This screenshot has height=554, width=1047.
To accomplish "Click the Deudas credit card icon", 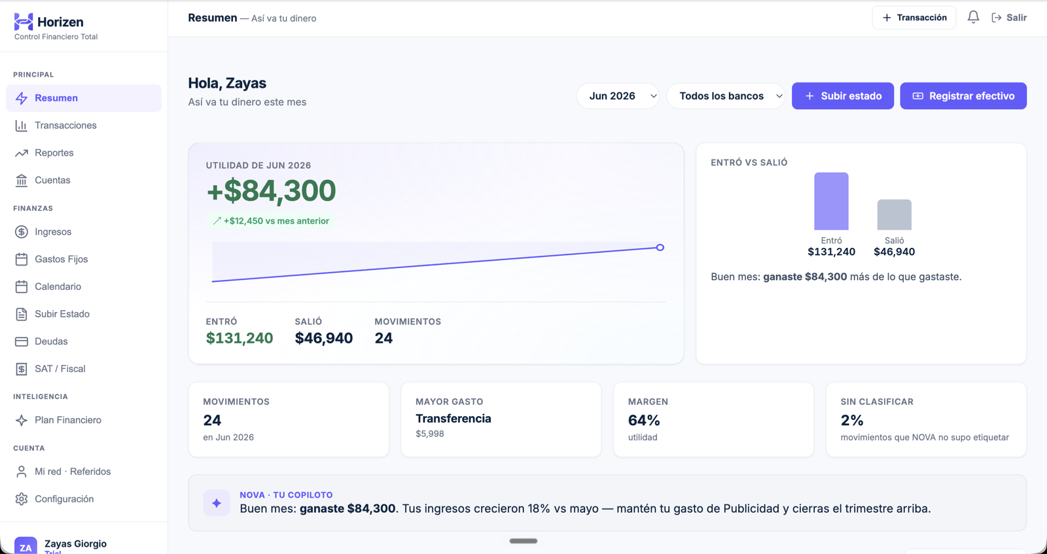I will [x=22, y=341].
